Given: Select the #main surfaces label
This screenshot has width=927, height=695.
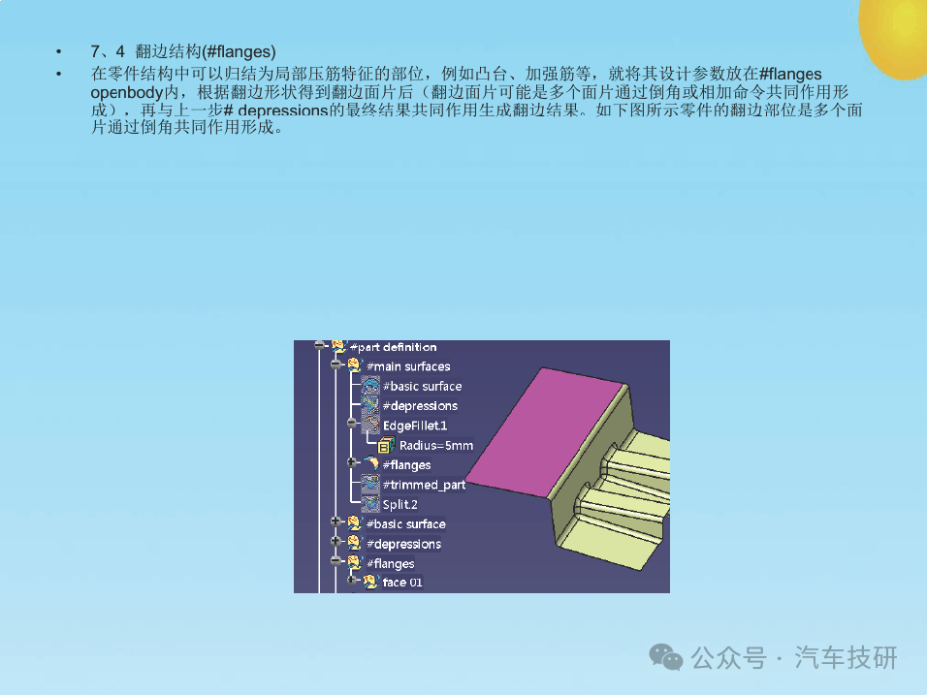Looking at the screenshot, I should point(408,366).
